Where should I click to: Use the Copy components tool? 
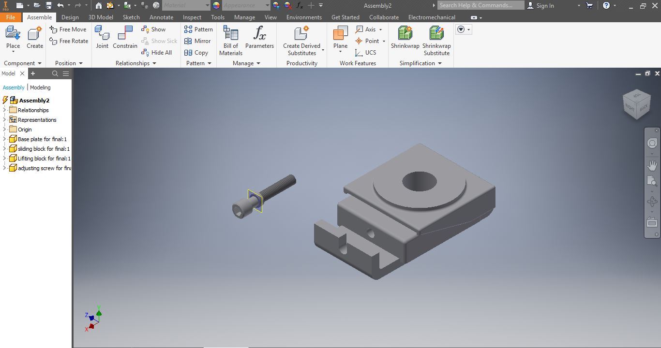point(196,53)
